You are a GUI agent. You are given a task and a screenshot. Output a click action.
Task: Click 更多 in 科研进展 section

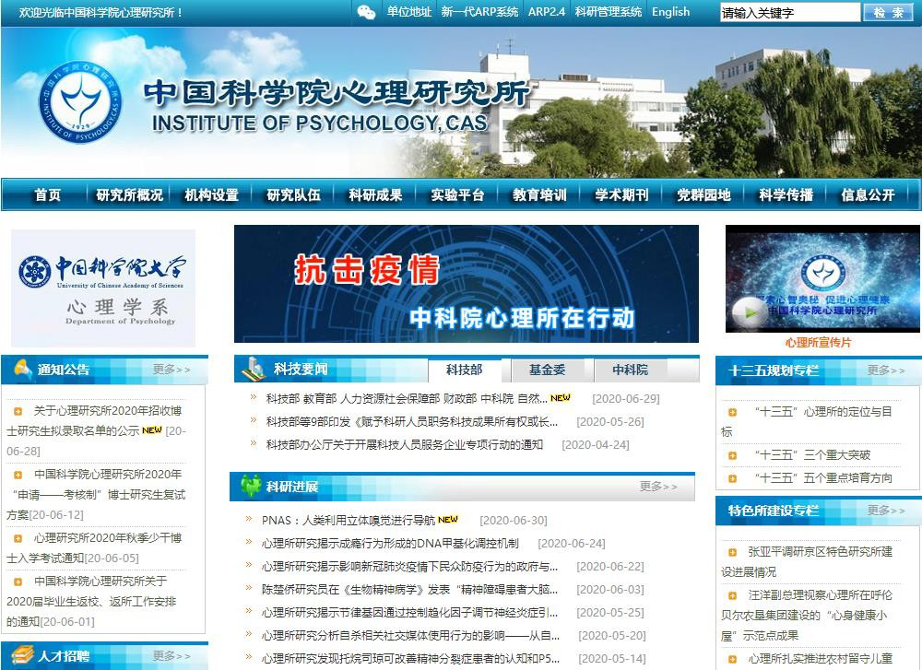click(658, 487)
